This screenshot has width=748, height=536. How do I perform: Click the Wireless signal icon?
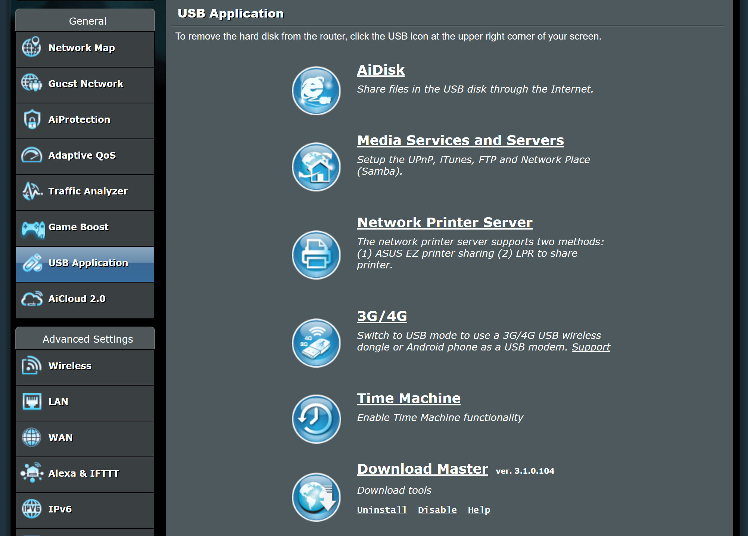coord(31,365)
